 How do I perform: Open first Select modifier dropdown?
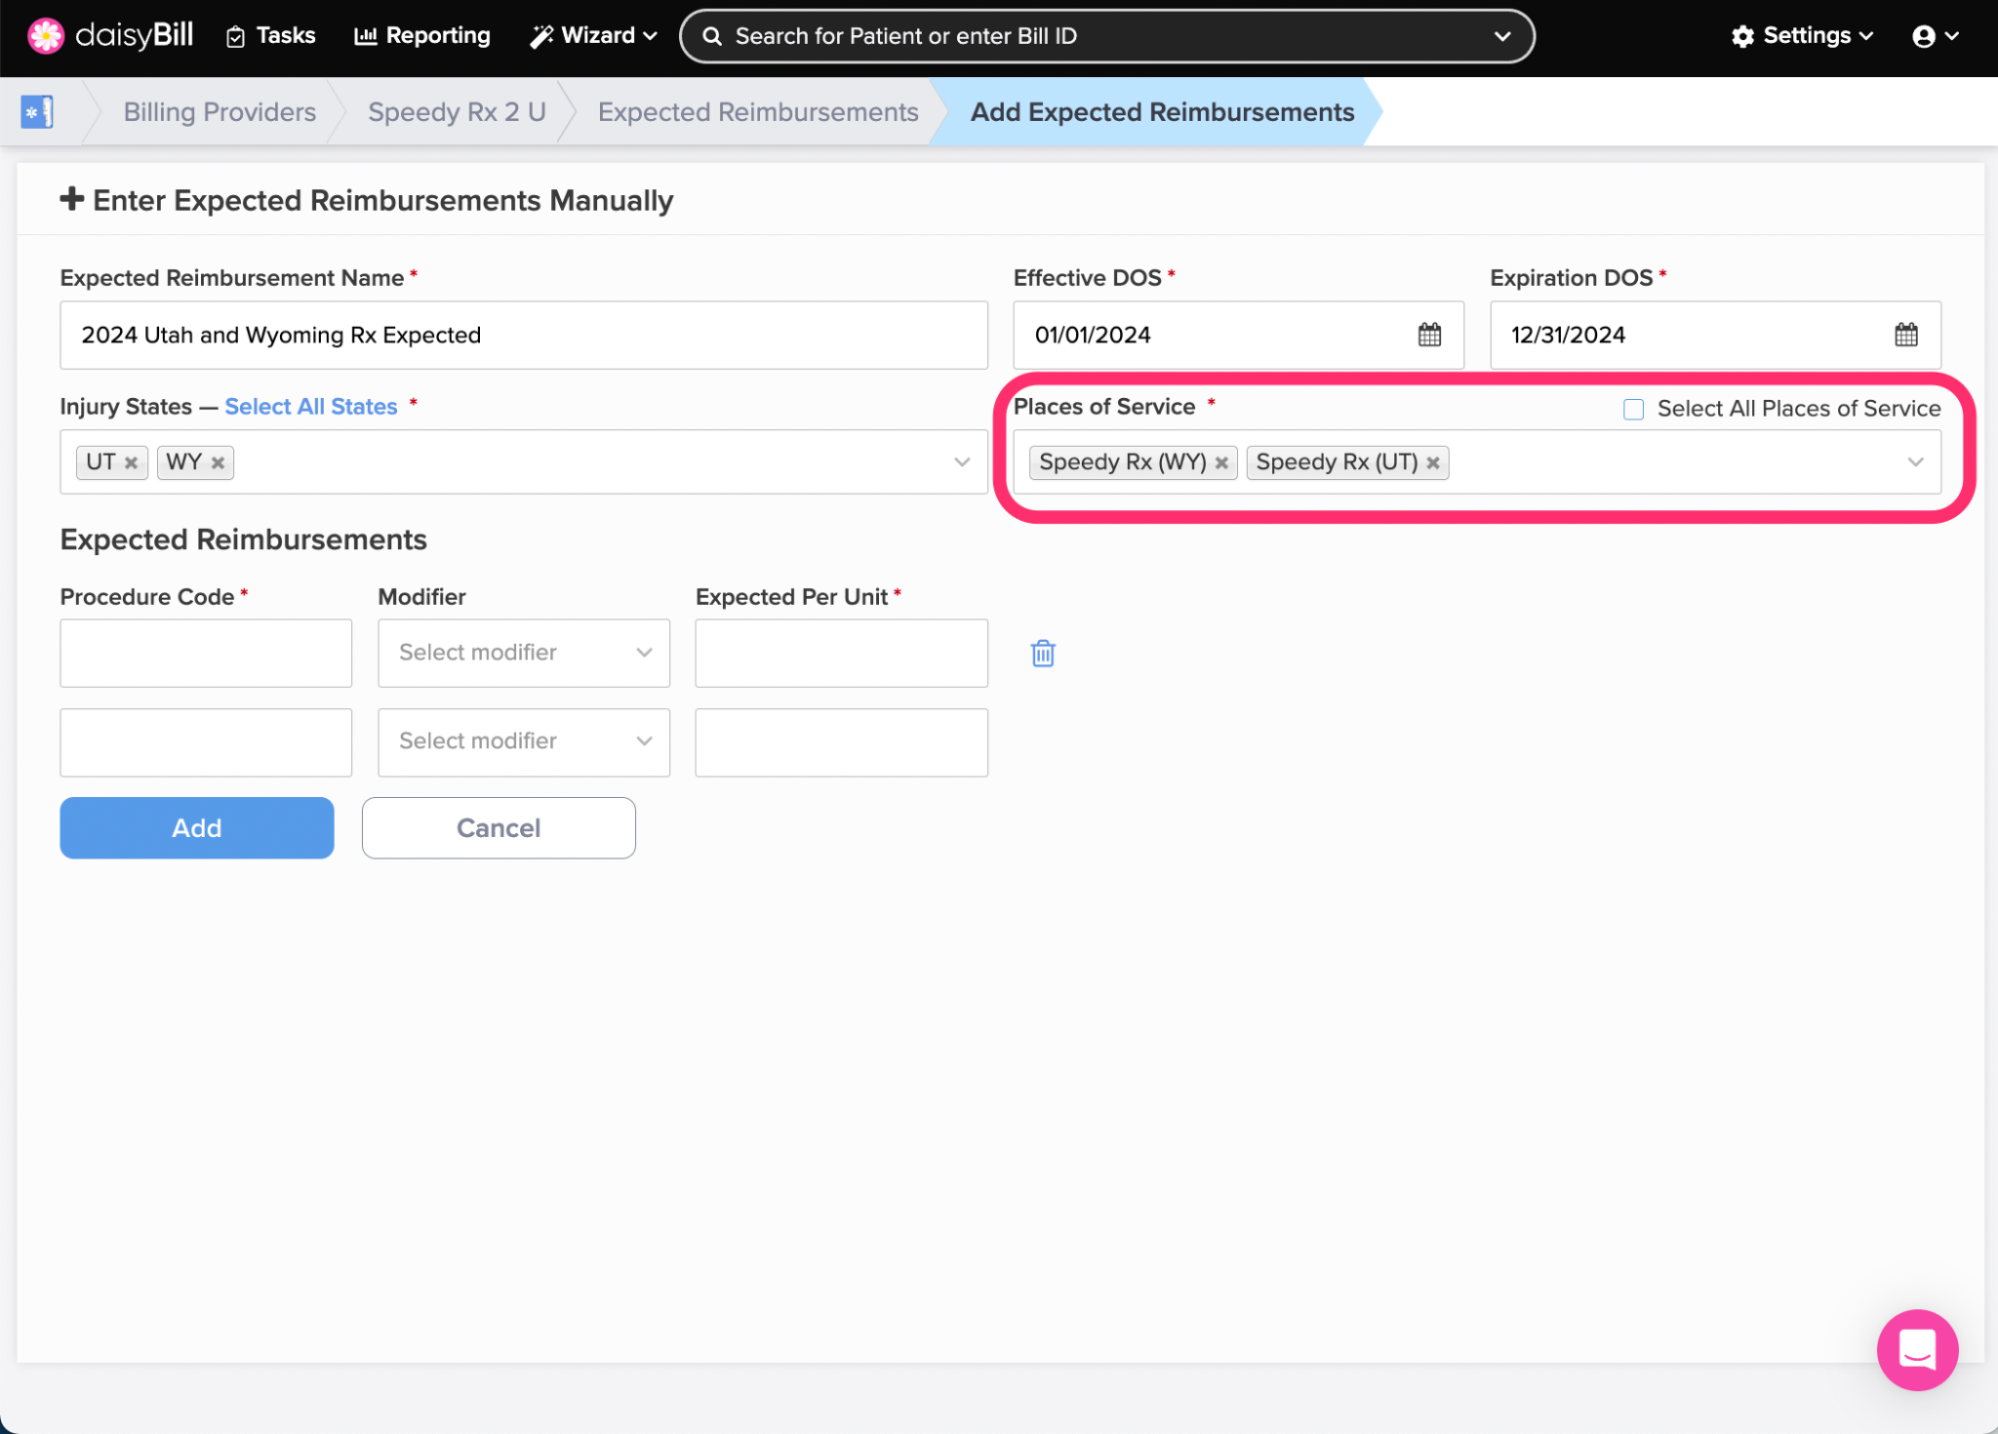click(x=524, y=654)
